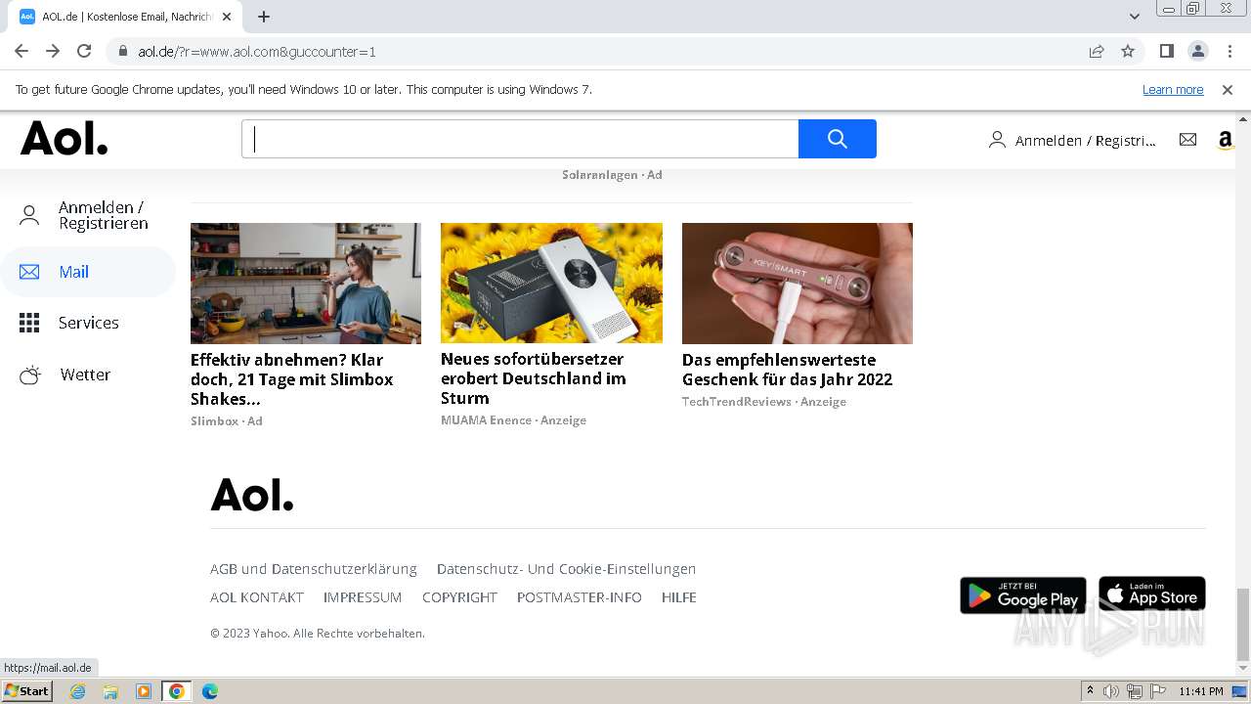Open COPYRIGHT footer link
The width and height of the screenshot is (1251, 704).
(x=459, y=597)
